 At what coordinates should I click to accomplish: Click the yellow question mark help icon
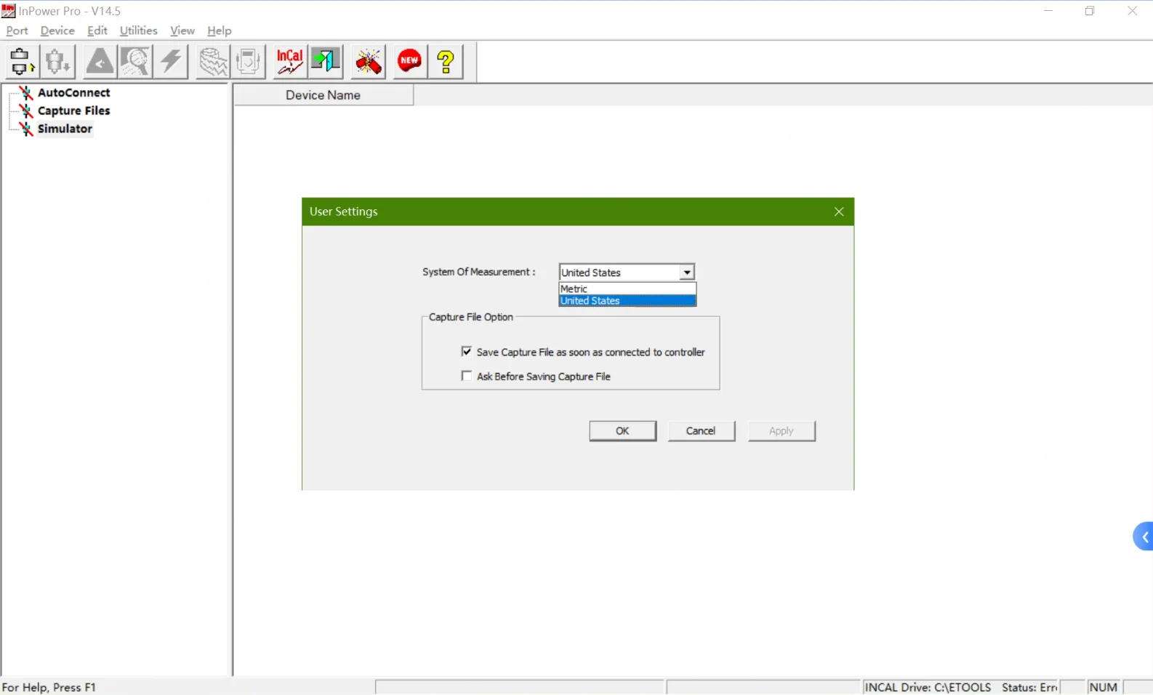(x=446, y=62)
